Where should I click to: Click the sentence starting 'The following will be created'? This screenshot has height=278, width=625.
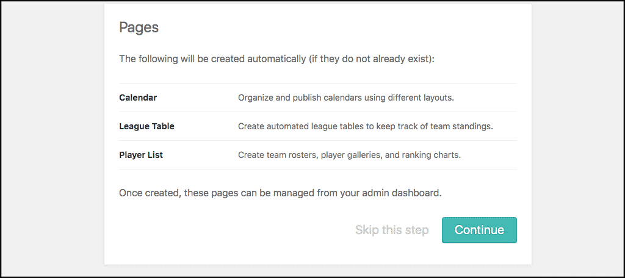[276, 59]
